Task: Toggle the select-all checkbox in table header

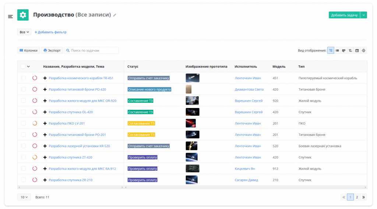Action: pos(23,66)
